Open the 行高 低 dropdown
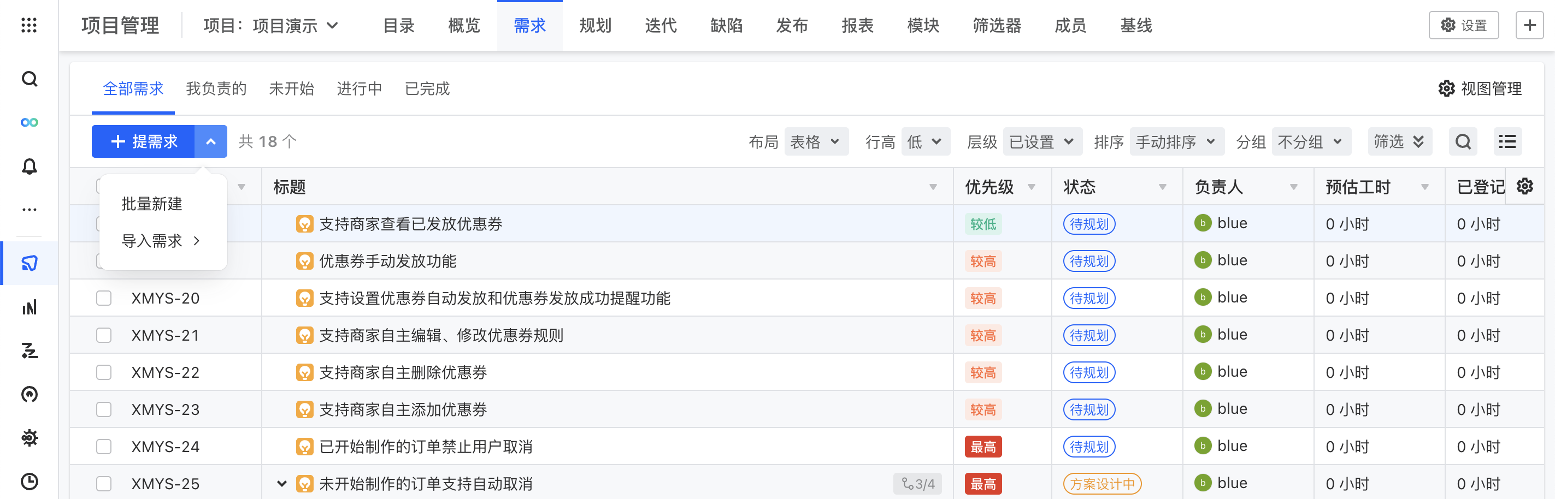The image size is (1555, 499). (925, 142)
